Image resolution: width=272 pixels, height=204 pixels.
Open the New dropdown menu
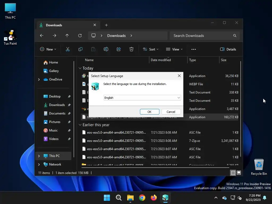[48, 49]
